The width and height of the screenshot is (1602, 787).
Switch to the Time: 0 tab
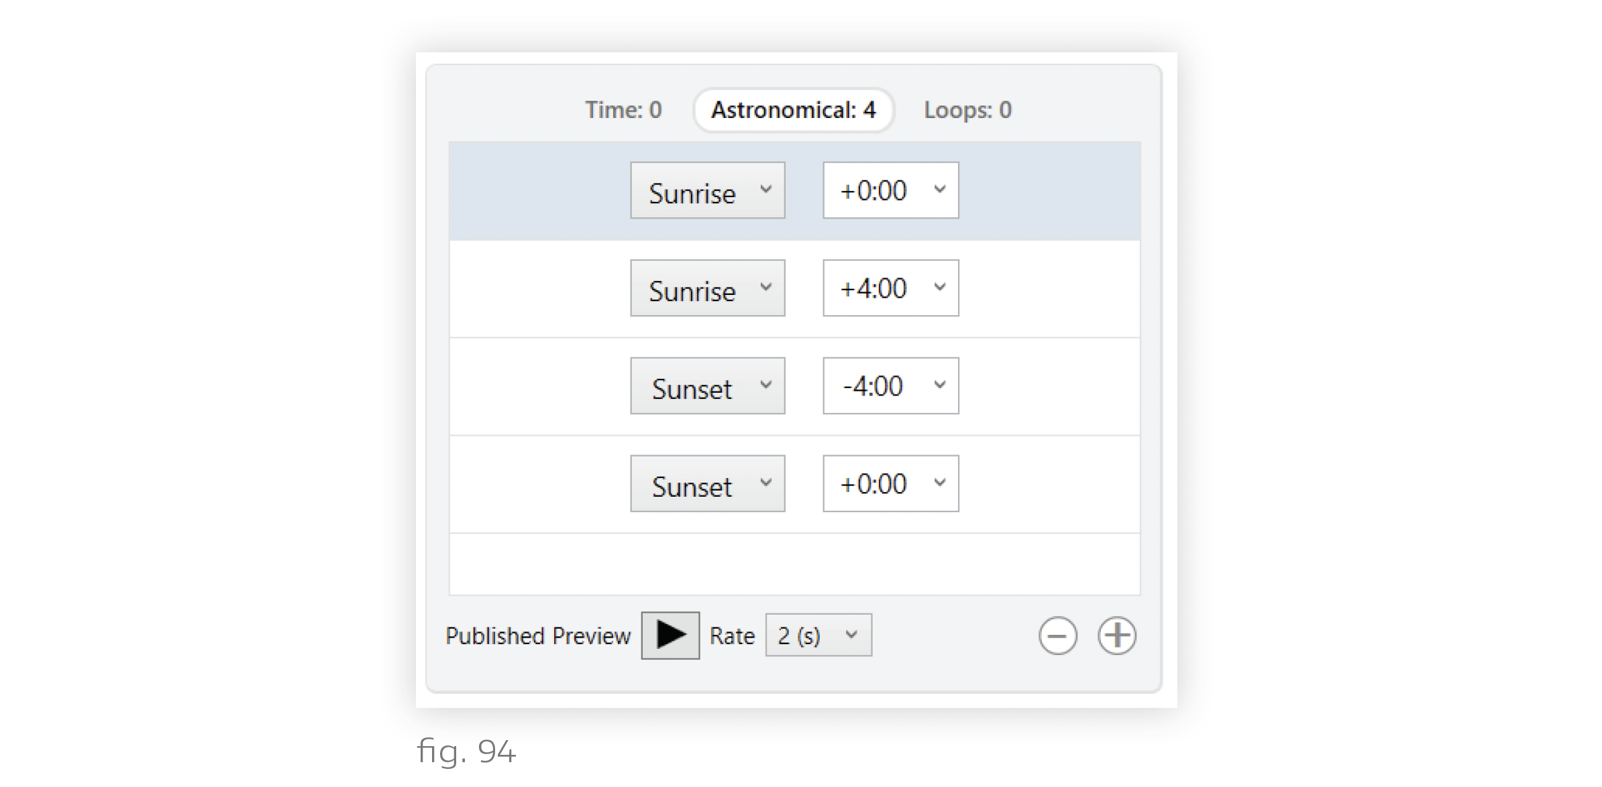[623, 110]
